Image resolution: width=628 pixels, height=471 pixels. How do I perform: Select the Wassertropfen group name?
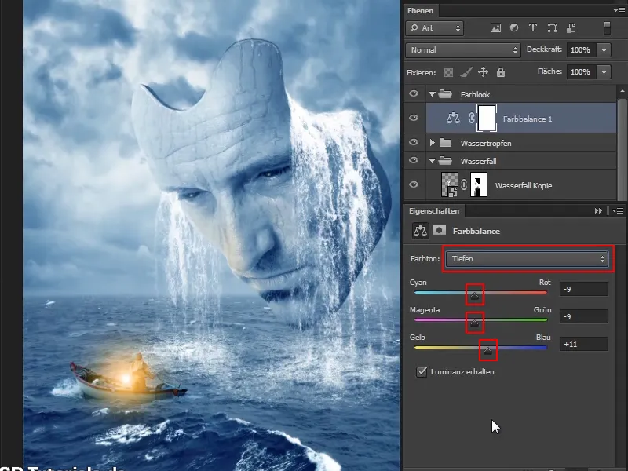click(x=486, y=144)
